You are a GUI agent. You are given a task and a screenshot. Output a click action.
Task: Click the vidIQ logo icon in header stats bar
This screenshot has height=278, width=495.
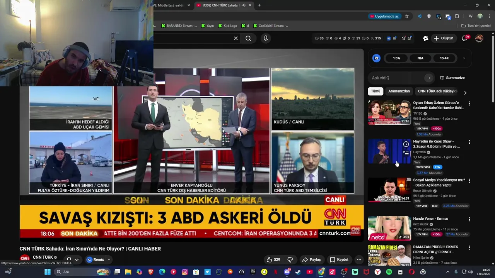tap(389, 38)
